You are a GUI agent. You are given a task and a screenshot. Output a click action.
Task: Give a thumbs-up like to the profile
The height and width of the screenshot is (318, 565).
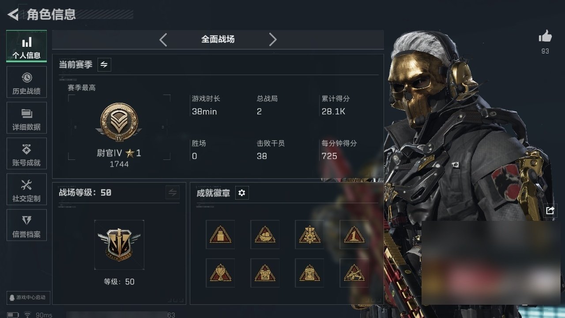(x=545, y=37)
